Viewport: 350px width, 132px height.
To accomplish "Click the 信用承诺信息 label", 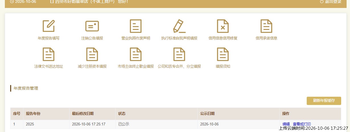I will pos(266,38).
